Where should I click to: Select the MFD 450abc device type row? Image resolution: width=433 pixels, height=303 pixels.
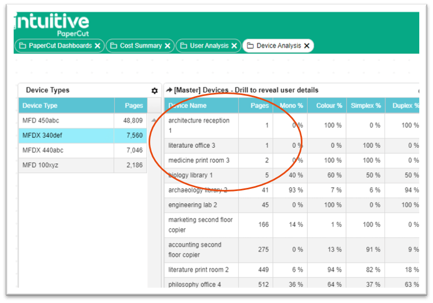point(83,120)
